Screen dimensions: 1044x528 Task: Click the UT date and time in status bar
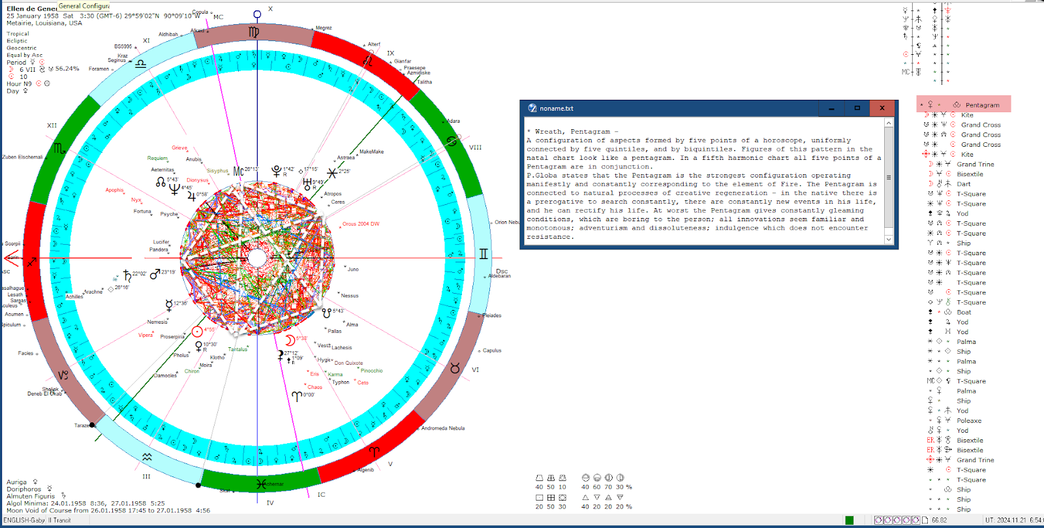1014,520
